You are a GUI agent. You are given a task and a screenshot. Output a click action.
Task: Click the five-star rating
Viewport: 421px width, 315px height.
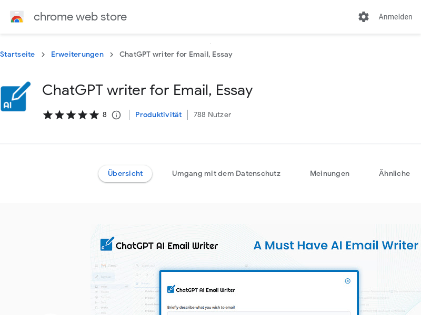coord(71,115)
